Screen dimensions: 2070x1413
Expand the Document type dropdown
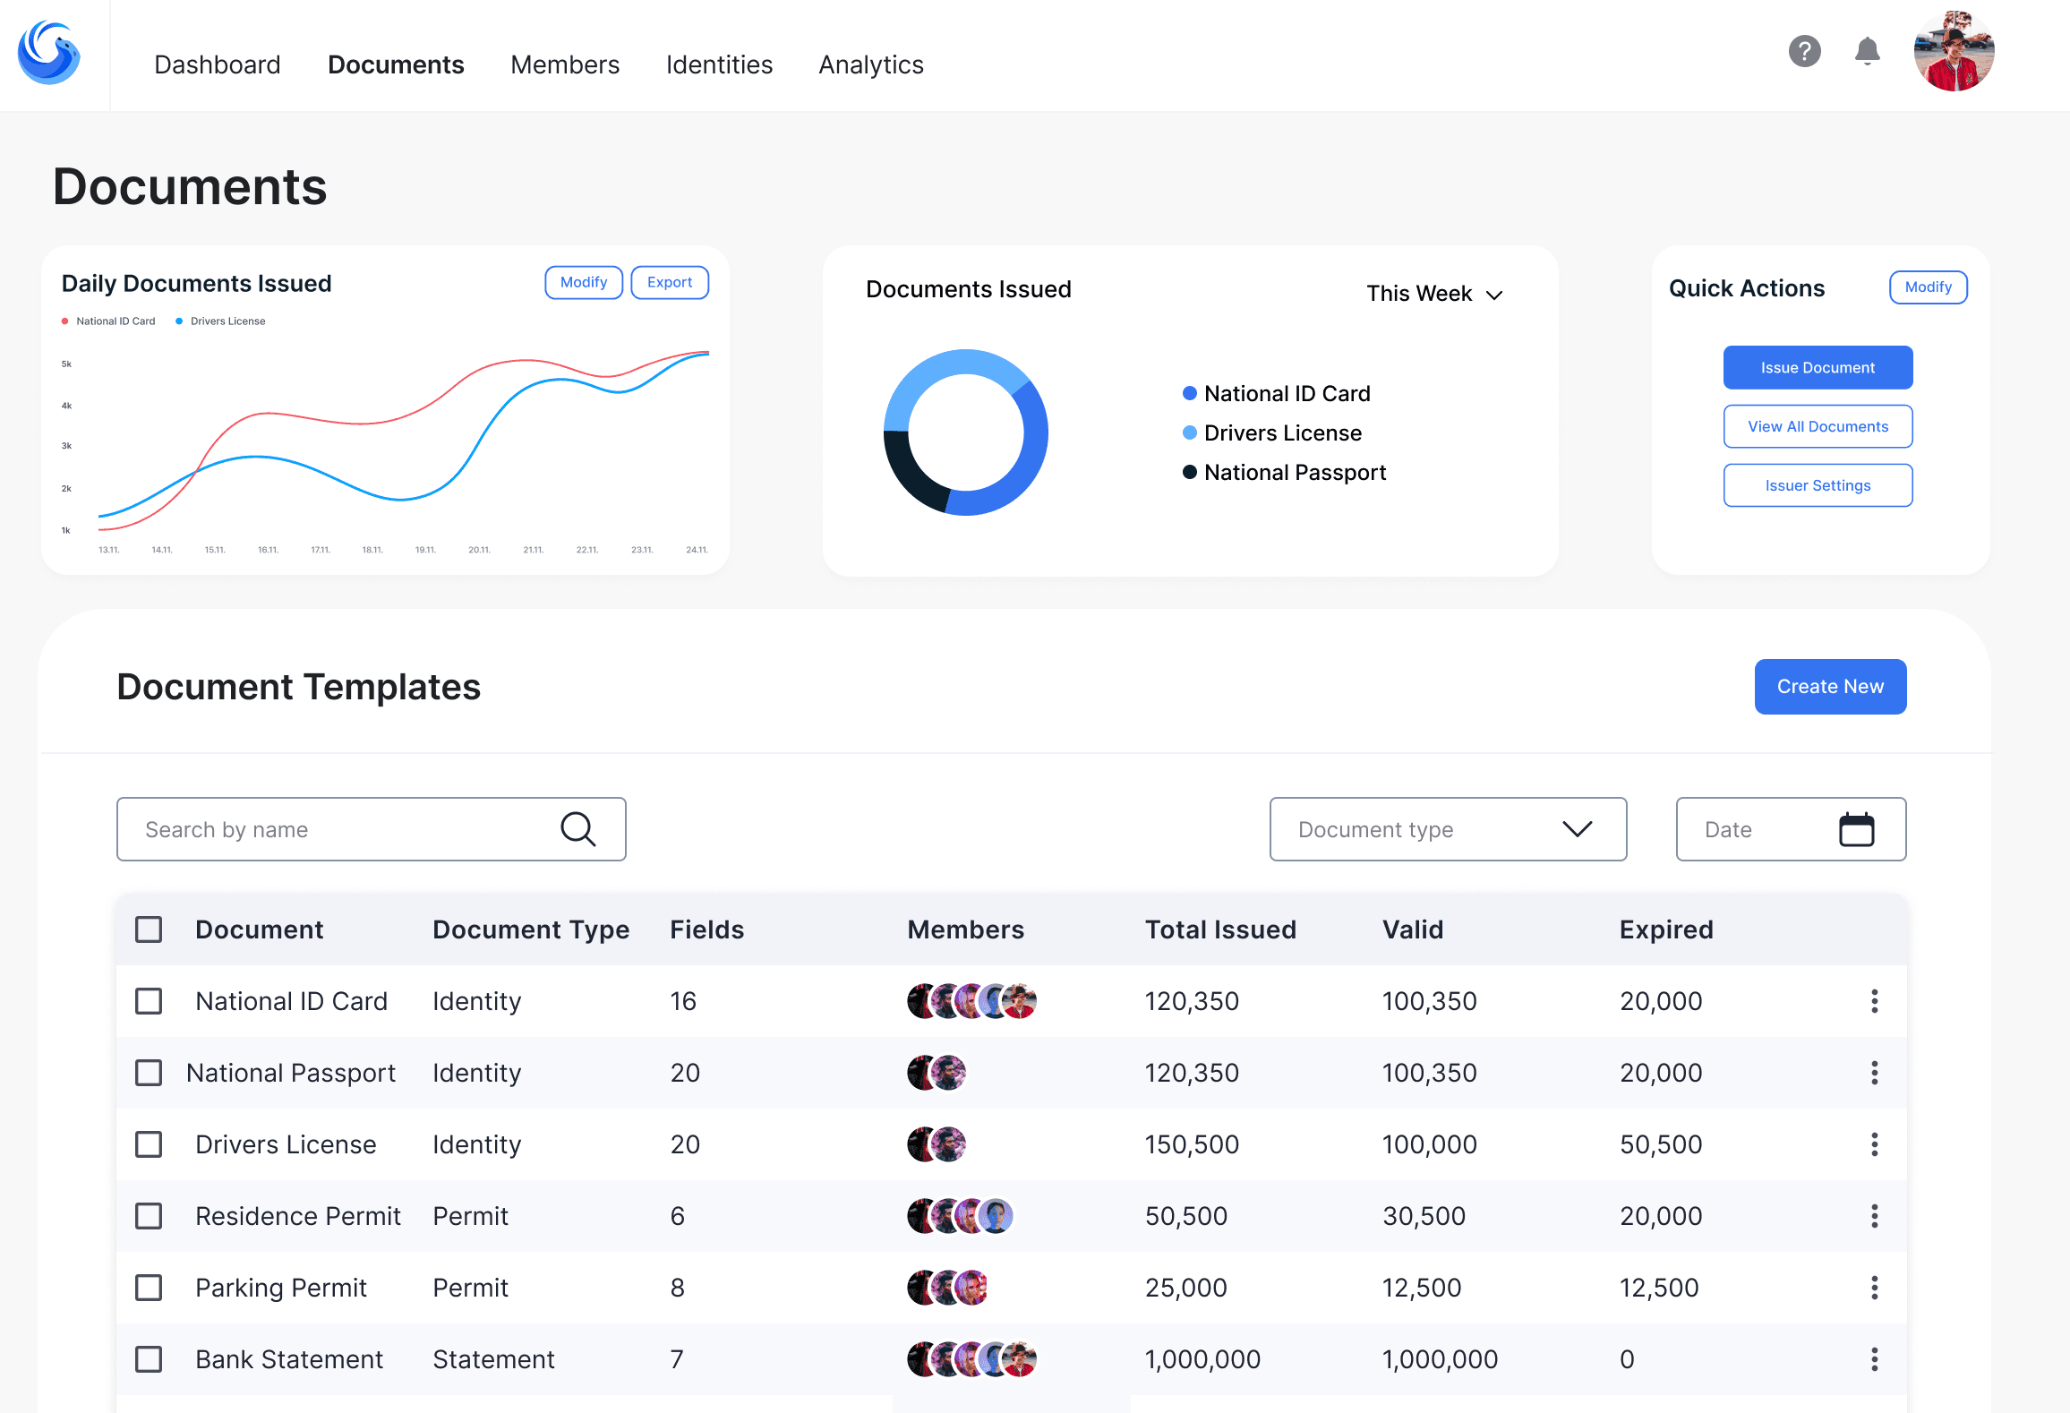pos(1448,829)
